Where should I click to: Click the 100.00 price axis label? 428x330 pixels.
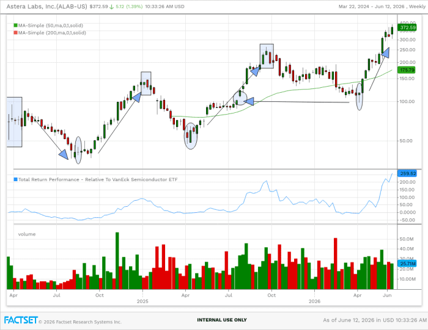tap(407, 101)
